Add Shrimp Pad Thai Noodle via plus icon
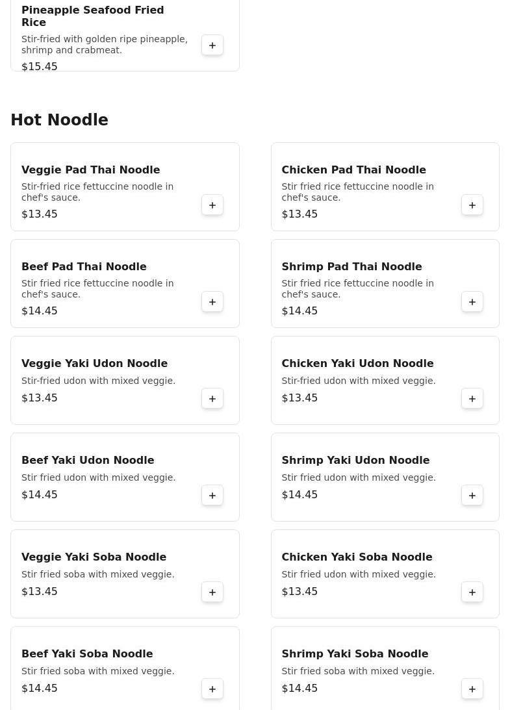This screenshot has width=510, height=710. (472, 302)
